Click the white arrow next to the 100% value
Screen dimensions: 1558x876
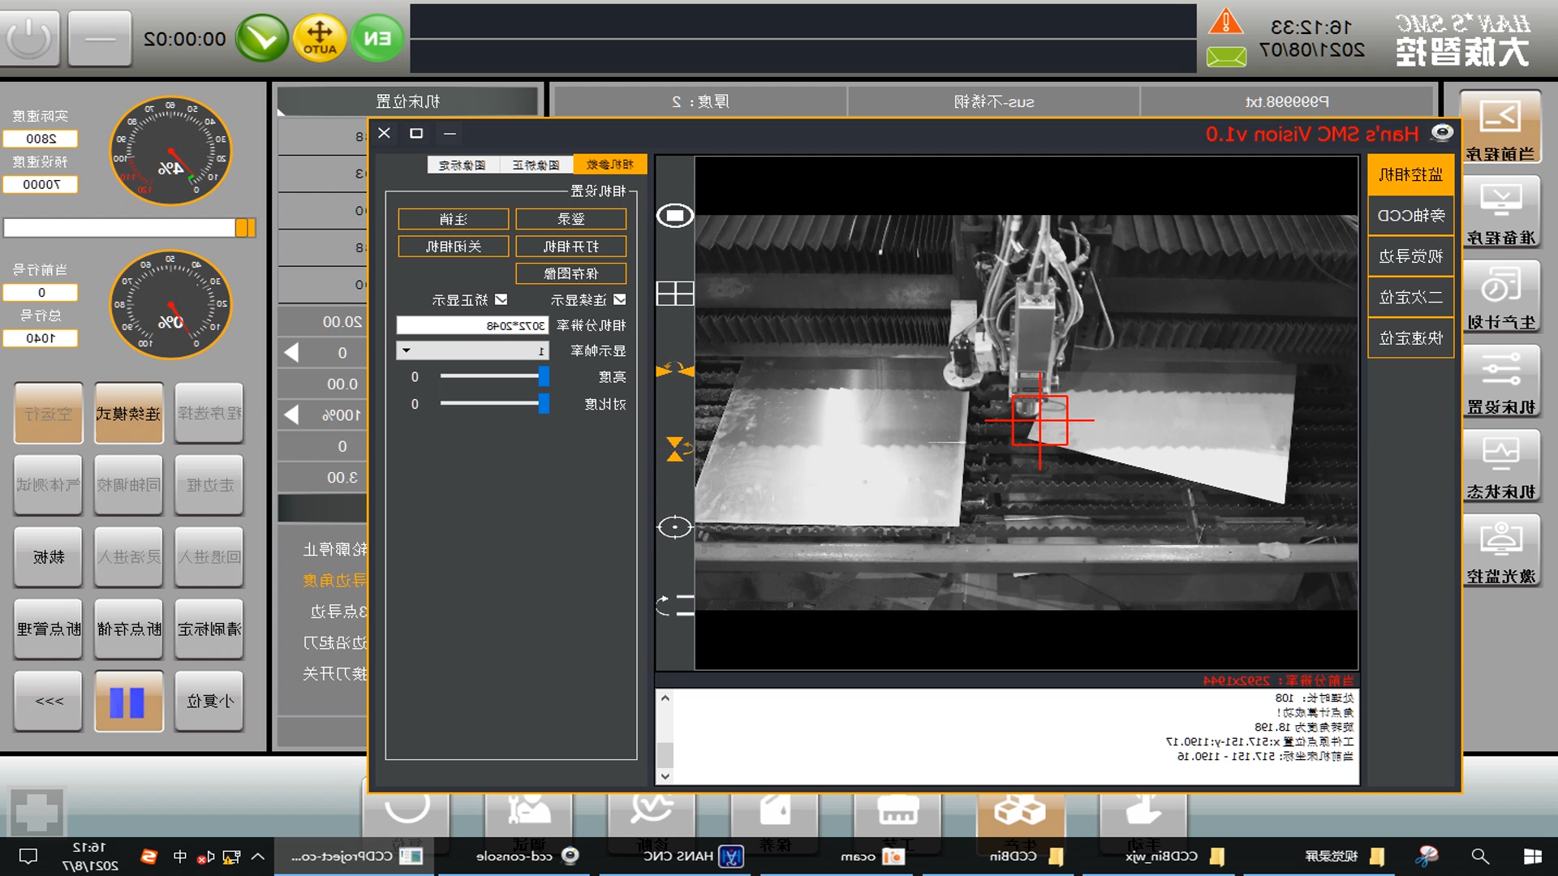[291, 414]
